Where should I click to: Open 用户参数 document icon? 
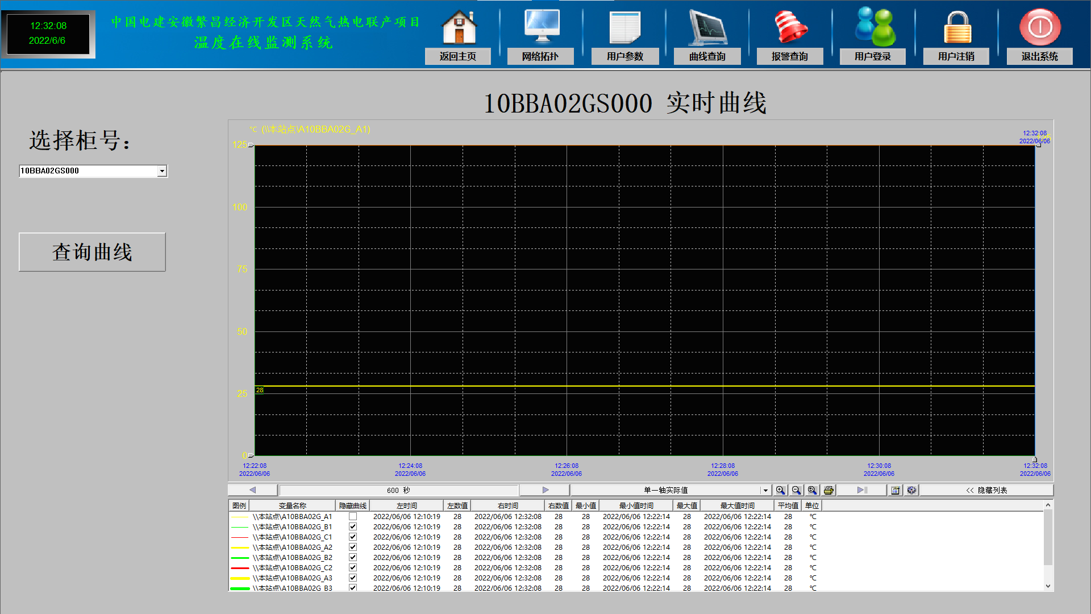click(x=624, y=27)
